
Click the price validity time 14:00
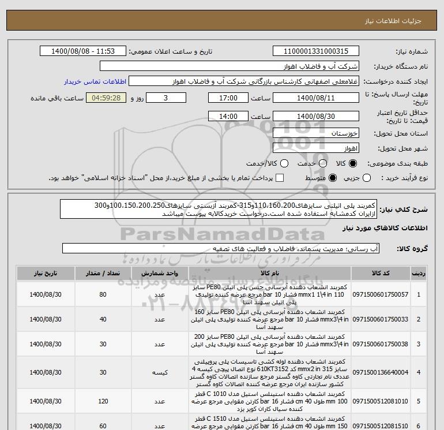pyautogui.click(x=228, y=116)
